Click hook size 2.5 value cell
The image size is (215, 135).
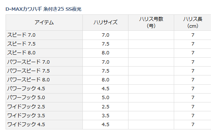tap(105, 107)
